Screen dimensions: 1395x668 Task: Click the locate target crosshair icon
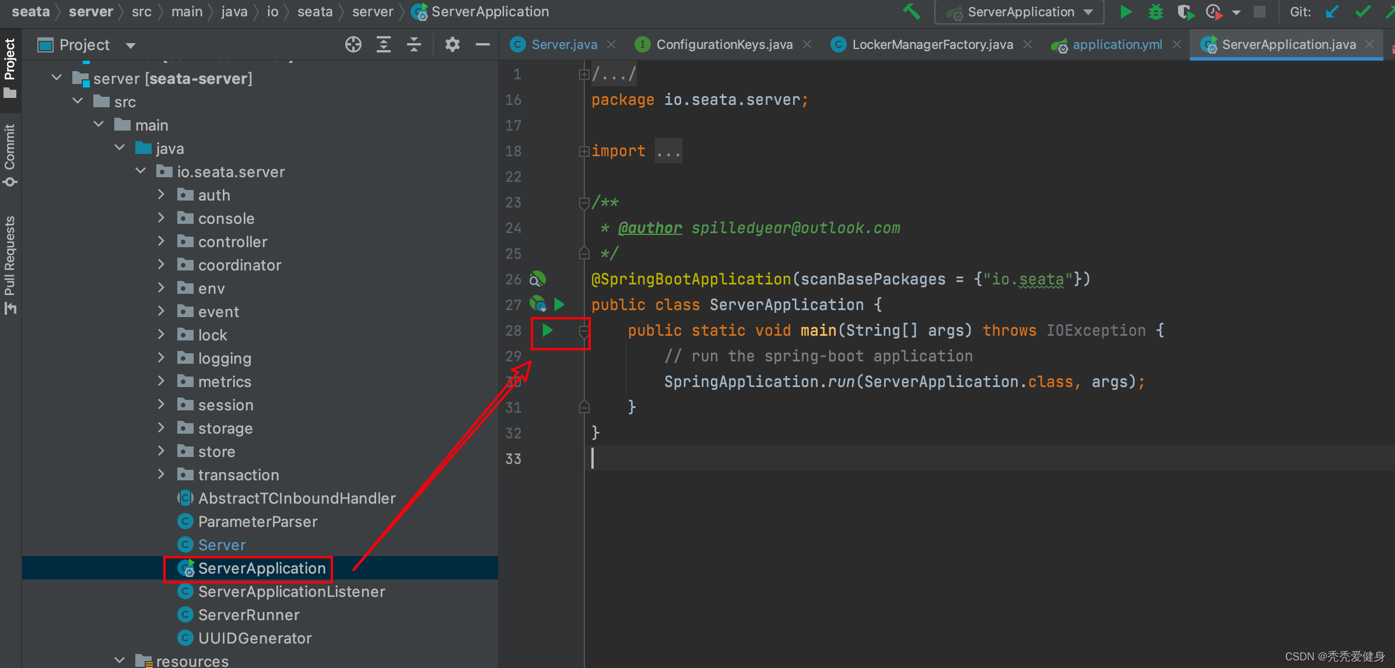pos(353,44)
